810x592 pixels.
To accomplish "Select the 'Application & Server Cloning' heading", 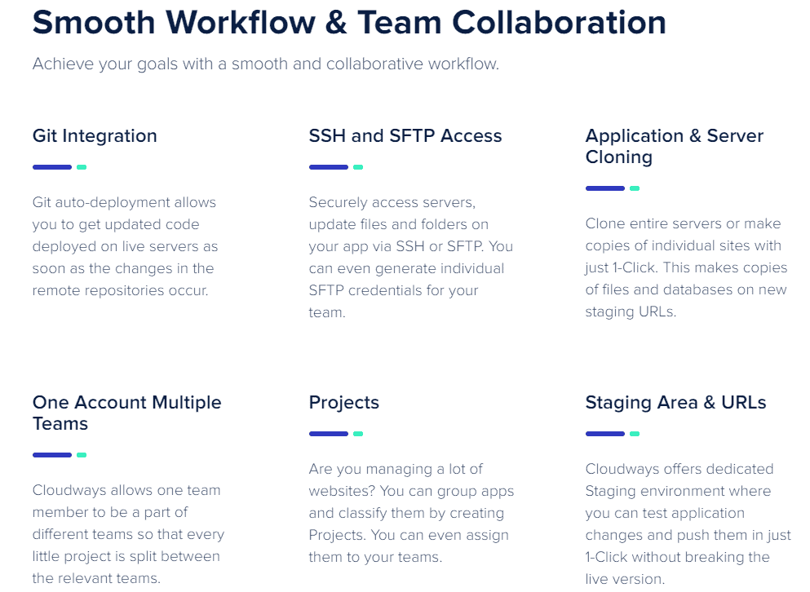I will click(674, 146).
